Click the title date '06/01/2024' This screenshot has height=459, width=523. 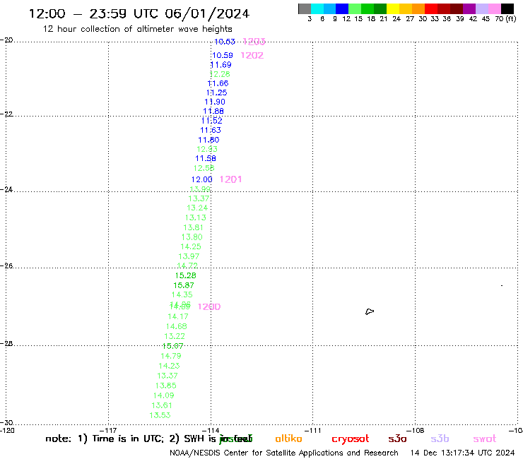click(x=207, y=13)
